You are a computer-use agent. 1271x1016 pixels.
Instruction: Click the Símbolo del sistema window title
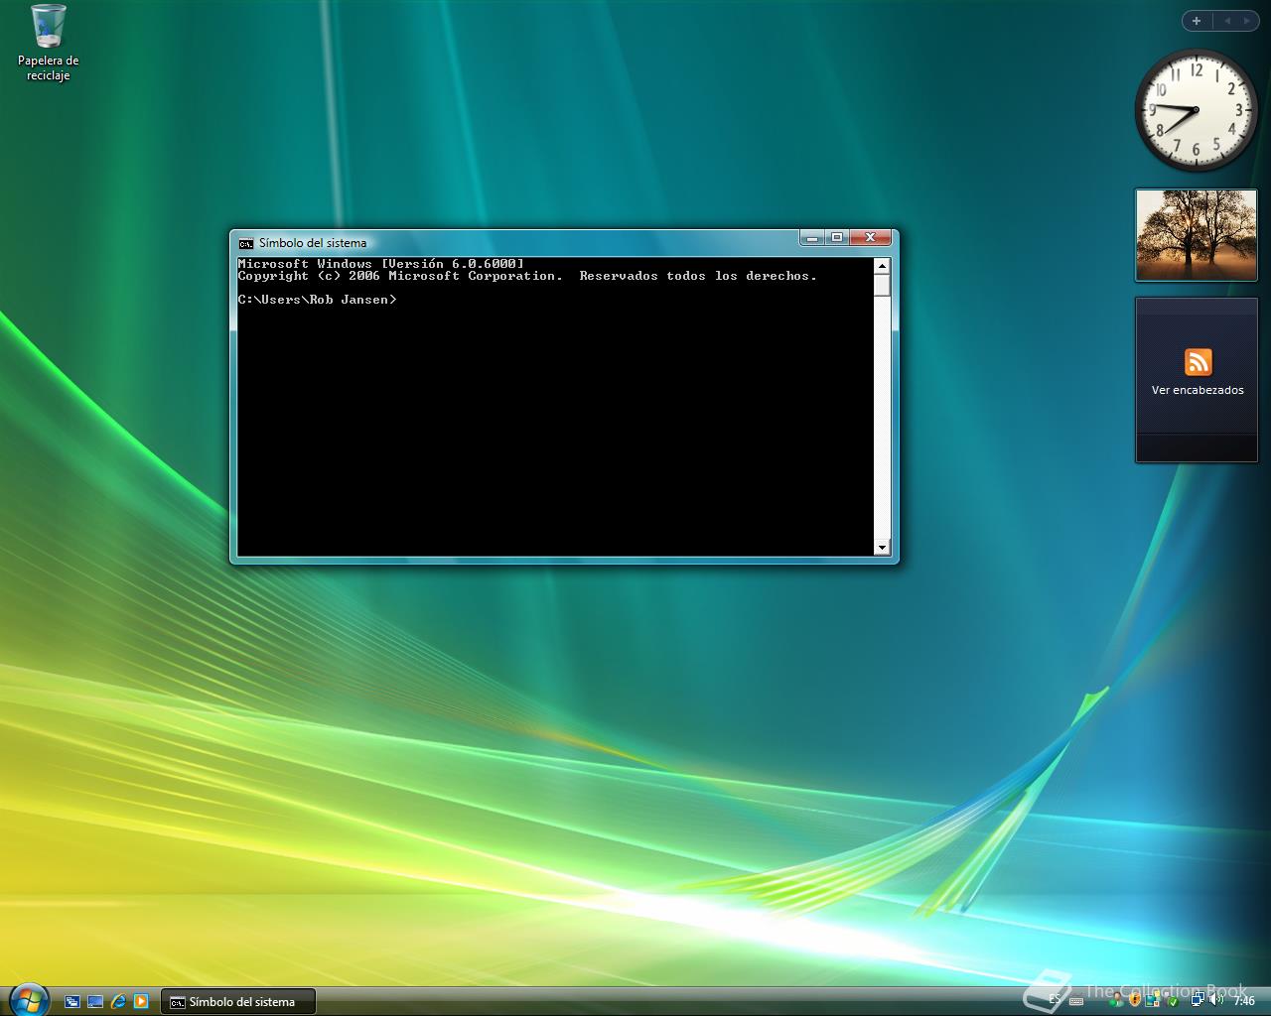pos(313,243)
